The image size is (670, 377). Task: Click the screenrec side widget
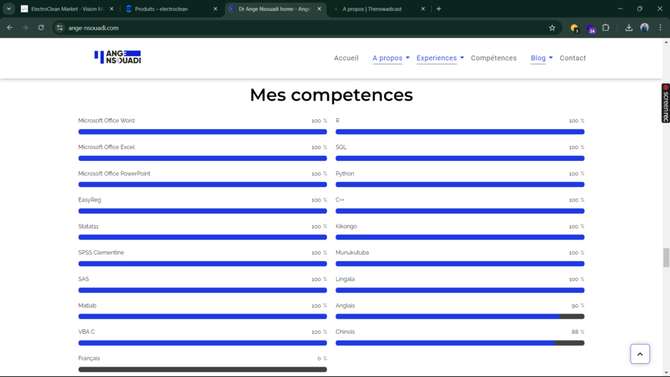click(x=665, y=103)
